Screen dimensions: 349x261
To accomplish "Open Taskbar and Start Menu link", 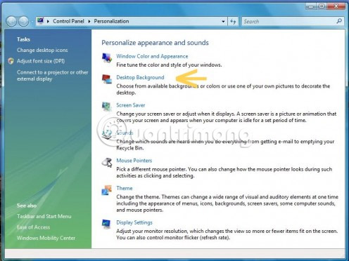I will tap(44, 216).
